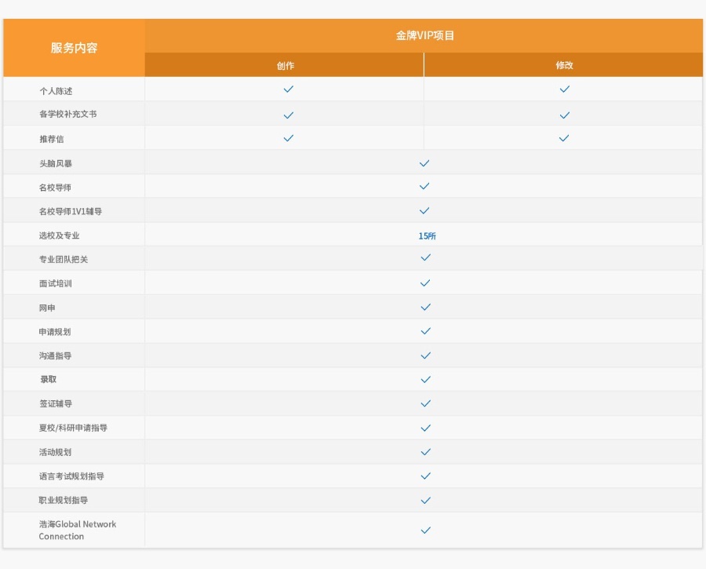Click the checkmark for 个人陈述 under 创作
Image resolution: width=706 pixels, height=569 pixels.
click(x=288, y=89)
